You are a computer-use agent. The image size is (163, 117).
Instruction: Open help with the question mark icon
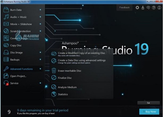pyautogui.click(x=154, y=8)
